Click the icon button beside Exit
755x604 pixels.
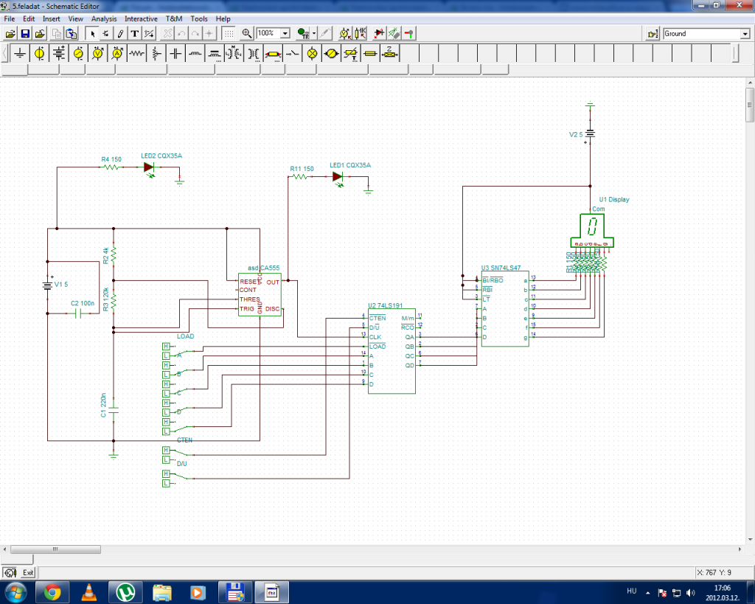click(10, 572)
